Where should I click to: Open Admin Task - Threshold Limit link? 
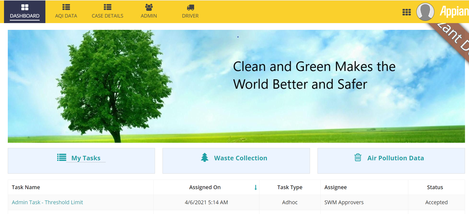click(47, 202)
